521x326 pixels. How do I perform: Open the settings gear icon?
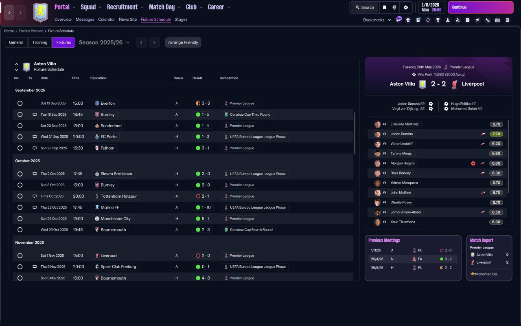[x=405, y=7]
